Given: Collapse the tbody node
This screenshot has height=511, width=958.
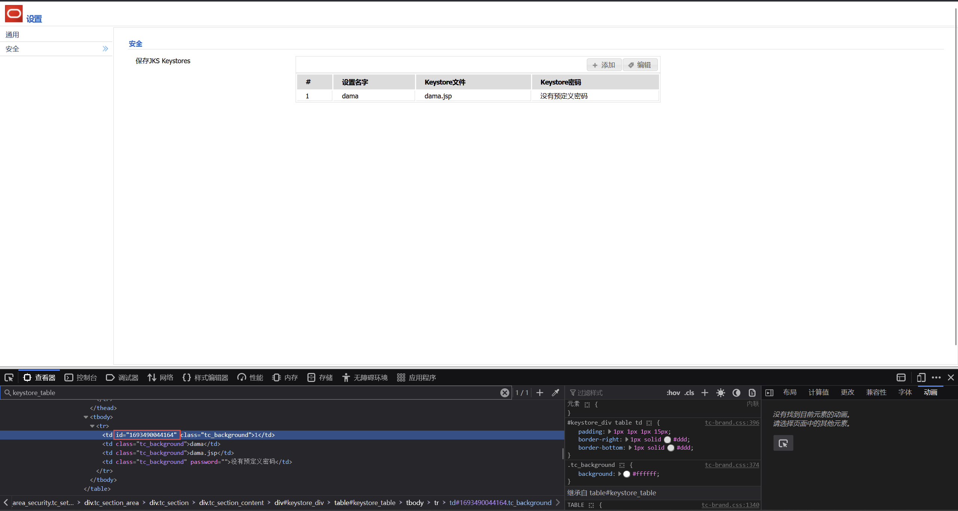Looking at the screenshot, I should point(86,417).
